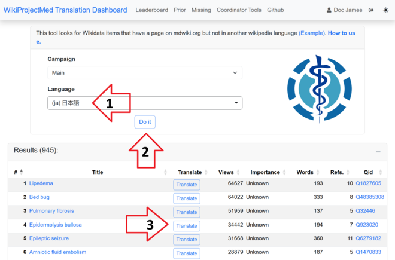Click Translate button for Epileptic seizure

187,240
